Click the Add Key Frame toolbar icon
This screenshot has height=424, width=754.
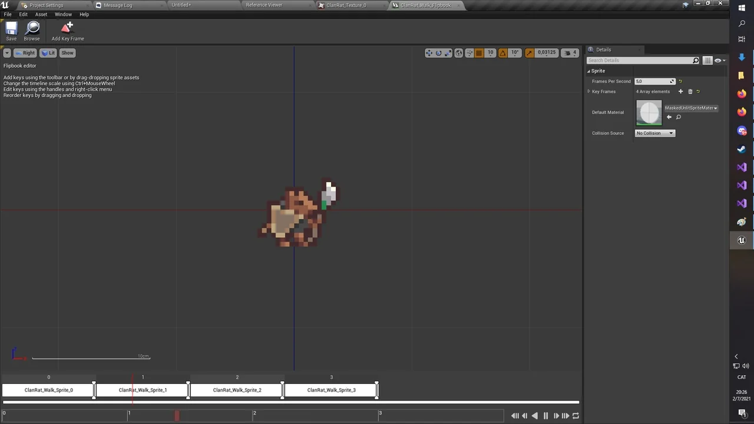point(67,31)
